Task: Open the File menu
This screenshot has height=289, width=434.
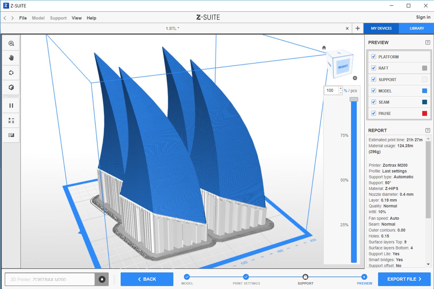Action: point(23,18)
